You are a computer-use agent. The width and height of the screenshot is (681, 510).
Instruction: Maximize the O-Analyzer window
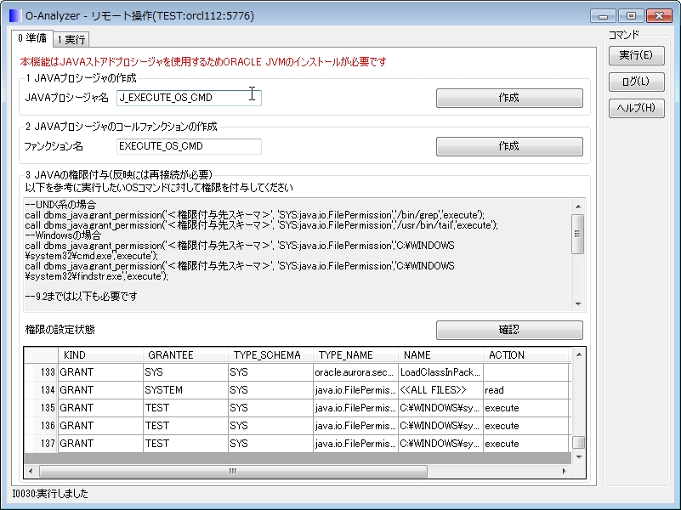(631, 16)
